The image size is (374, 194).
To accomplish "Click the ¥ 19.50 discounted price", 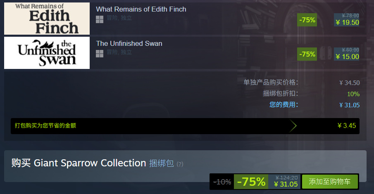I will click(347, 22).
